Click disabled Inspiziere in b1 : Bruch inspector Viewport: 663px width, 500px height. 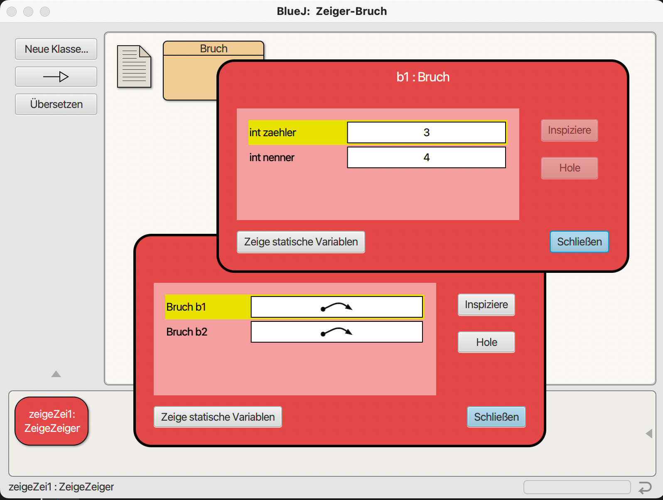tap(570, 130)
